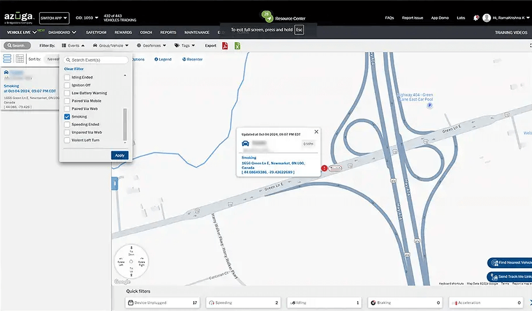Check the Paired Via Mobile checkbox
The width and height of the screenshot is (532, 311).
(67, 101)
